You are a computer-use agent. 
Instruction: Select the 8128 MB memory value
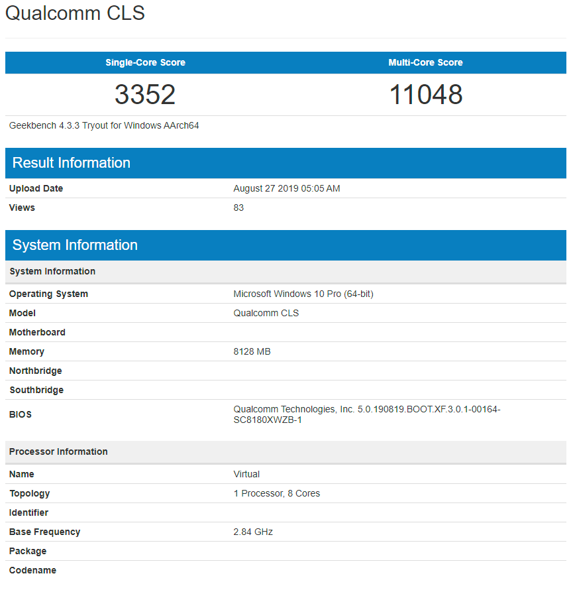tap(252, 351)
